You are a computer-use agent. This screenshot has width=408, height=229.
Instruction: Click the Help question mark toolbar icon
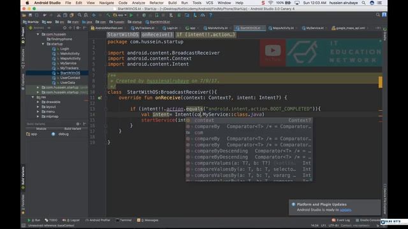tap(211, 15)
